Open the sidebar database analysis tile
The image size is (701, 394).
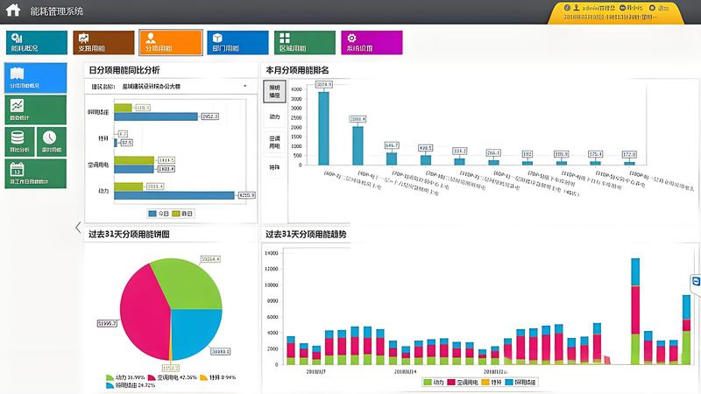[x=18, y=141]
